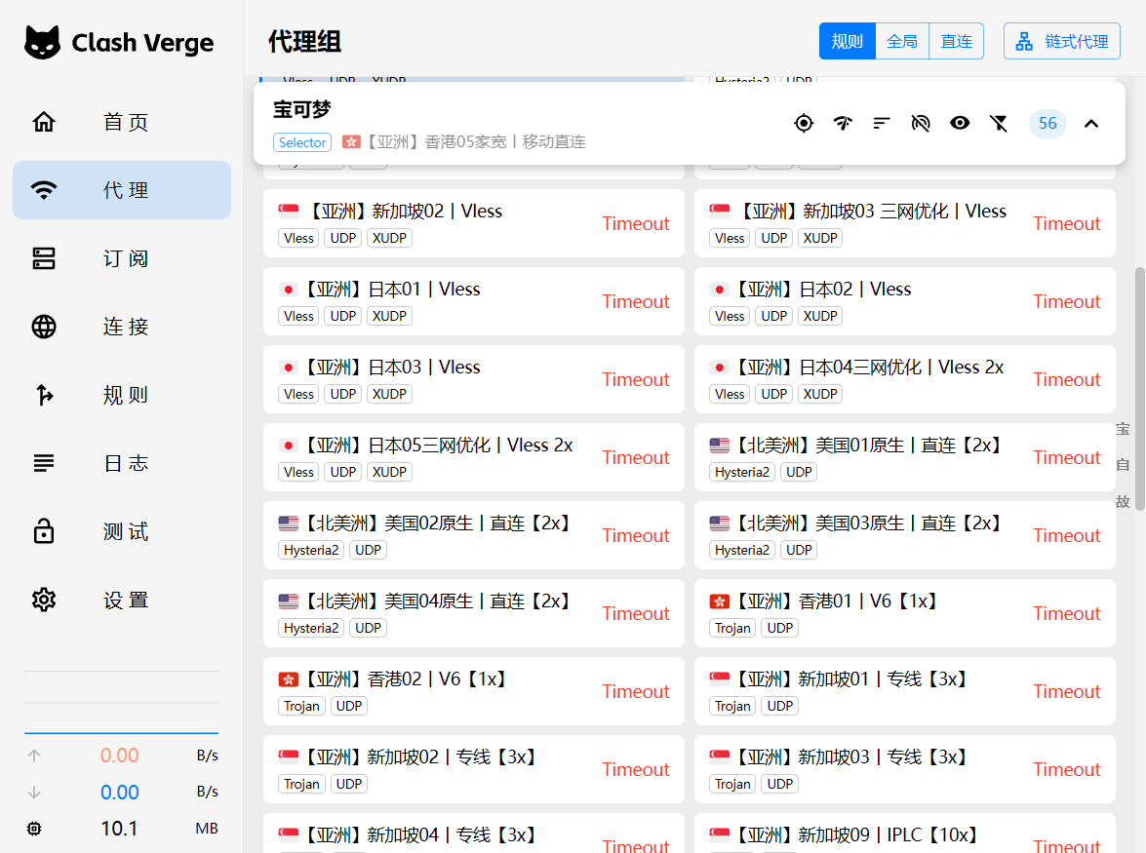1146x853 pixels.
Task: Select proxy 美国04原生 | 直连【2x】
Action: (x=474, y=613)
